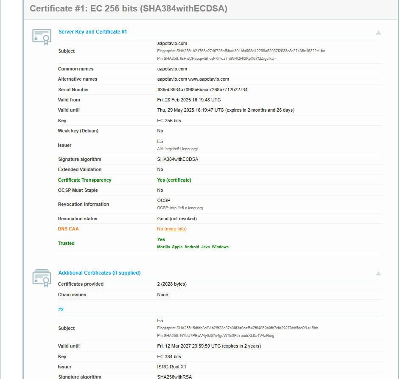Image resolution: width=420 pixels, height=379 pixels.
Task: Click the 'Additional Certificates (if supplied)' heading
Action: (99, 273)
